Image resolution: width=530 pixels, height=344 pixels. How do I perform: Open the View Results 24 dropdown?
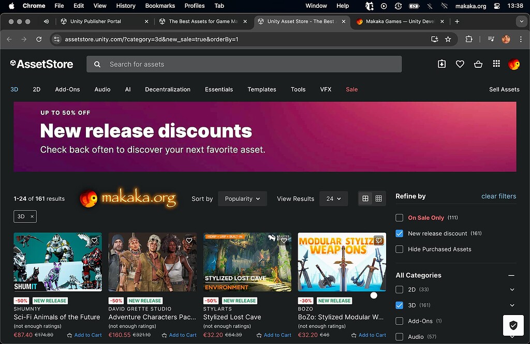[334, 199]
